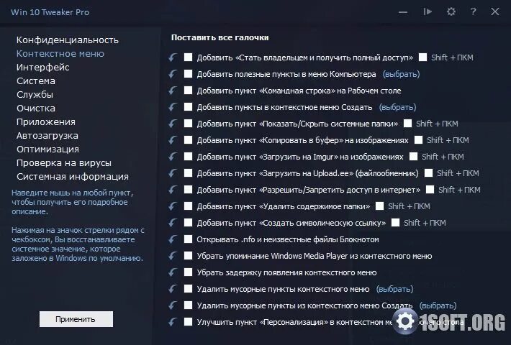
Task: Open Система section
Action: pyautogui.click(x=36, y=81)
